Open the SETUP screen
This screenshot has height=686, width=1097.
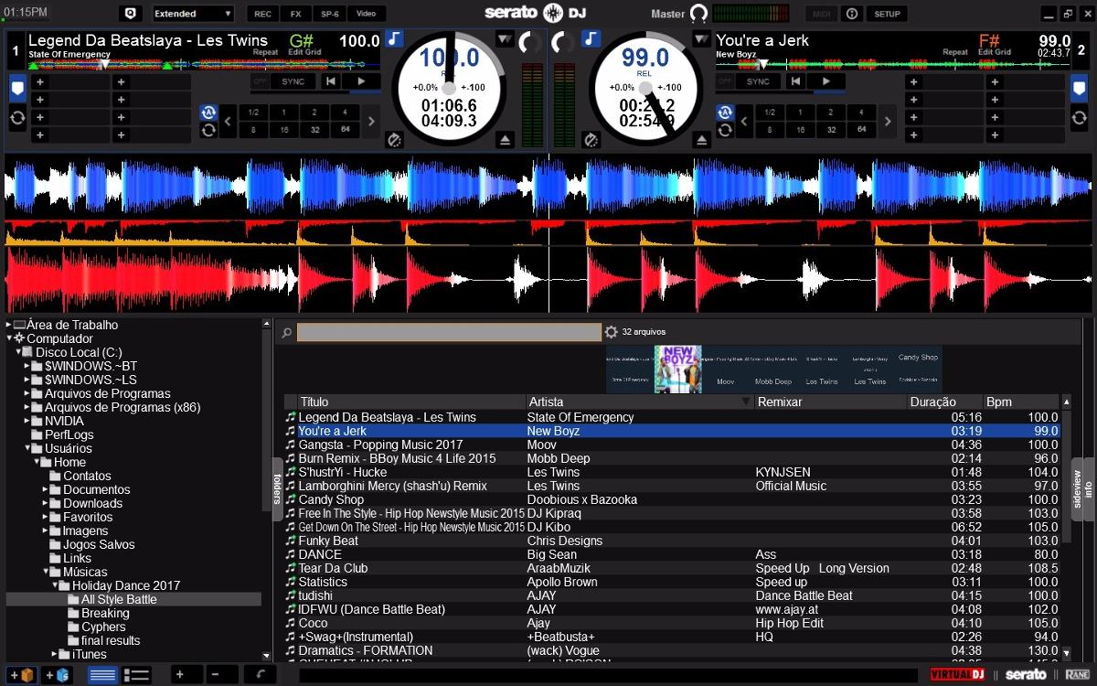click(x=887, y=14)
